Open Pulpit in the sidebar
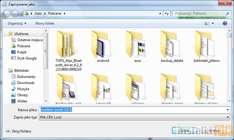This screenshot has width=234, height=140. coord(22,52)
